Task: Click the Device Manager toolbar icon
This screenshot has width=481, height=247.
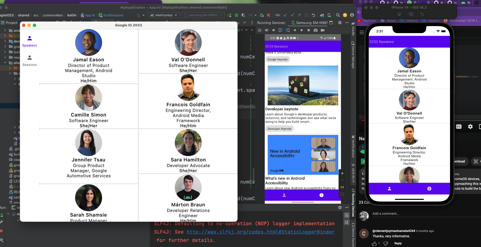Action: [x=329, y=15]
